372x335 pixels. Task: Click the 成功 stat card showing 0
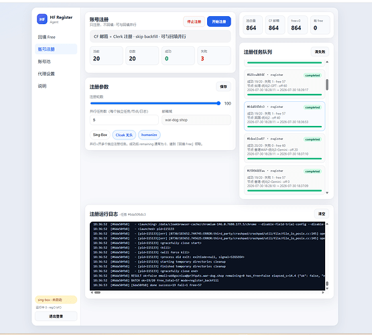point(178,56)
